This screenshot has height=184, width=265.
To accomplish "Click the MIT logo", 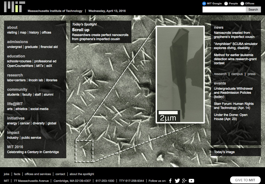I will 15,7.
